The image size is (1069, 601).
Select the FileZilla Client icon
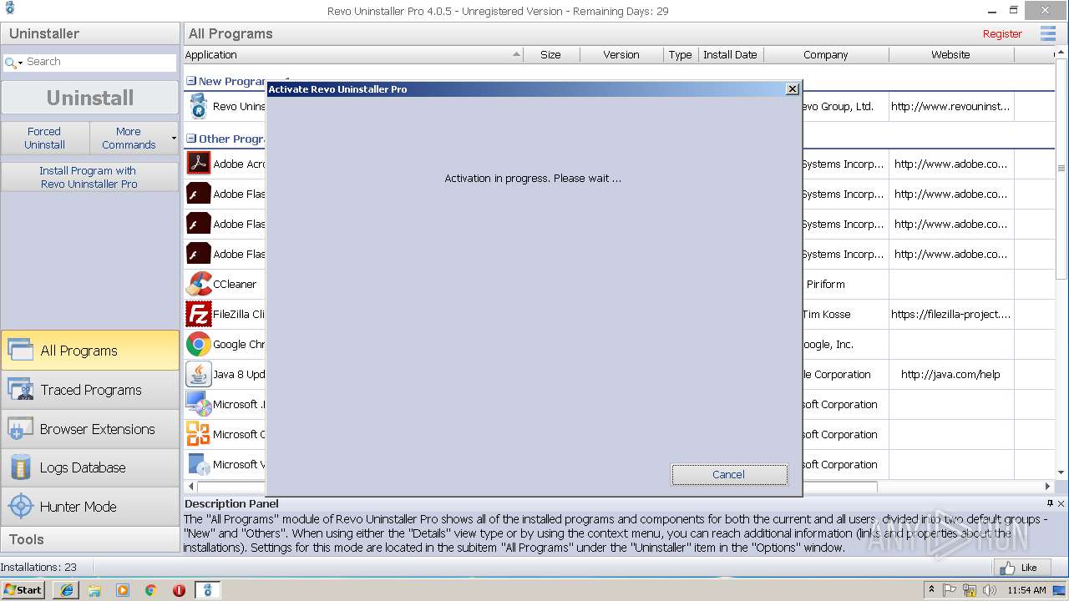[x=199, y=314]
